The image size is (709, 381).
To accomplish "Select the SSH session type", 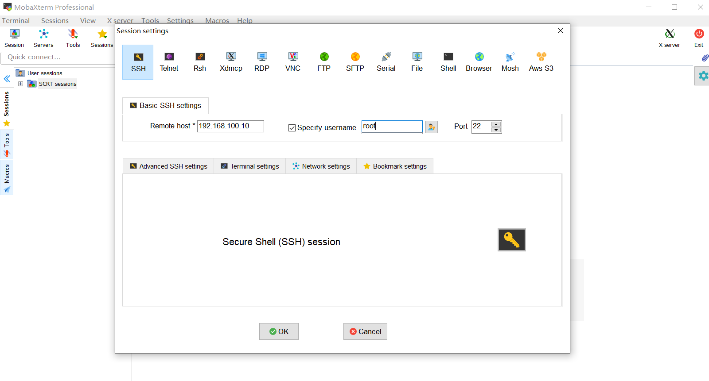I will (138, 62).
